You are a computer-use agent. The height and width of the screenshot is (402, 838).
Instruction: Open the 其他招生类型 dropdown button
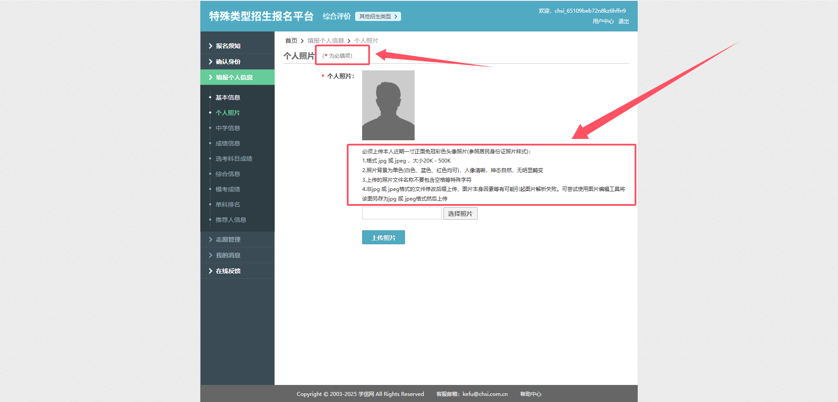click(378, 17)
